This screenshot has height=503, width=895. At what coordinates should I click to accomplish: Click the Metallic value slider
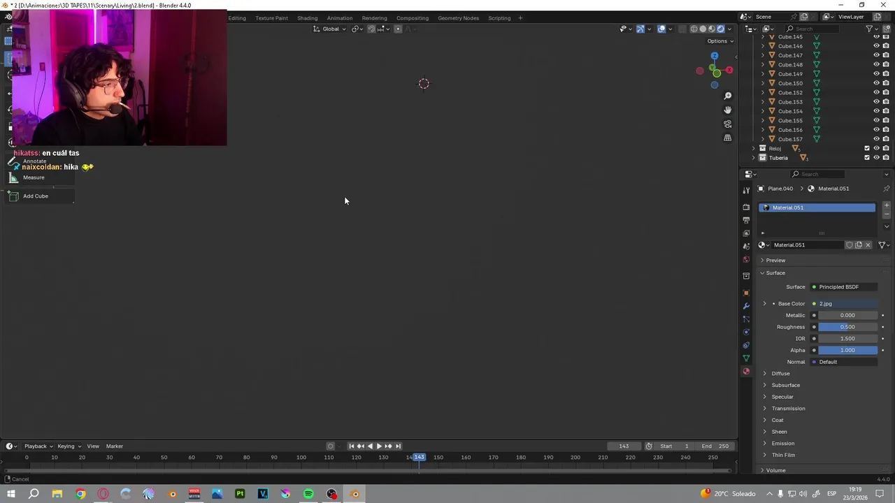click(848, 315)
